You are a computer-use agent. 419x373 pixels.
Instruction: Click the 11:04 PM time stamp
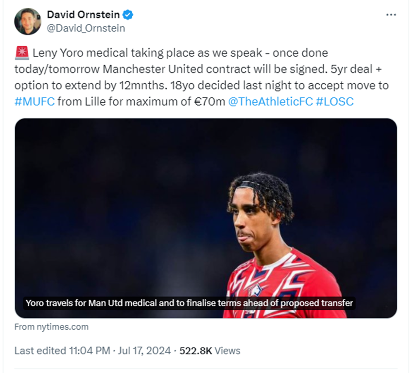pos(89,351)
